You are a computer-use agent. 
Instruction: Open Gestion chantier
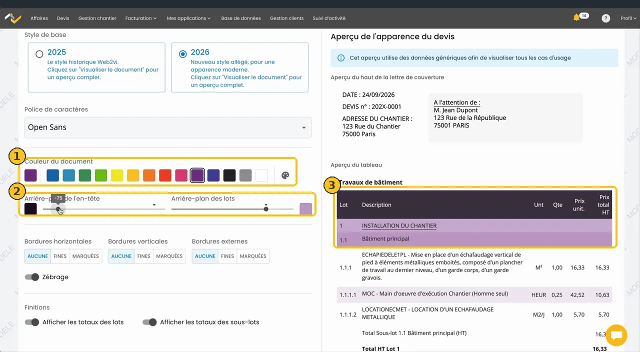point(97,18)
